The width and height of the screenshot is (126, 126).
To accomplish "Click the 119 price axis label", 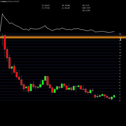I will [120, 47].
